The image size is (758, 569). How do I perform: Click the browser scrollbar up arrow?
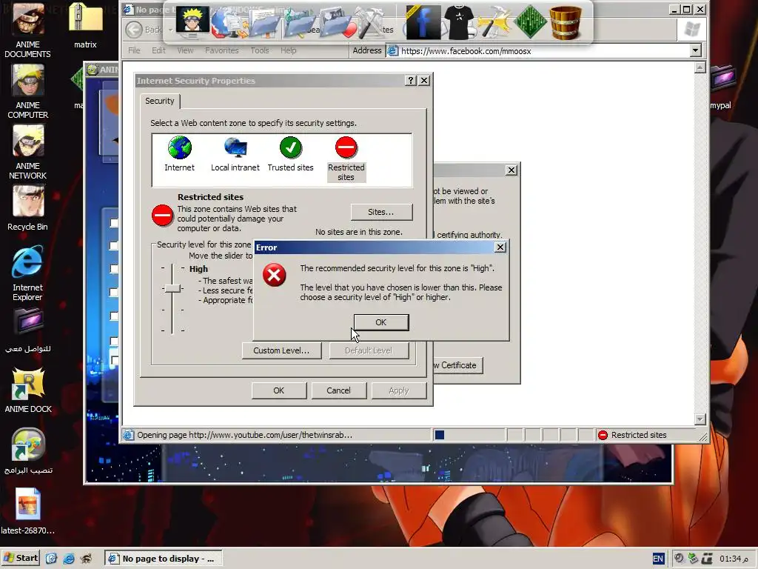click(700, 67)
